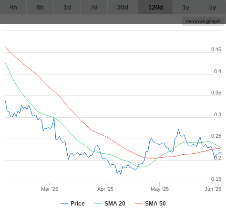Select the 30d time range
226x216 pixels.
point(123,7)
